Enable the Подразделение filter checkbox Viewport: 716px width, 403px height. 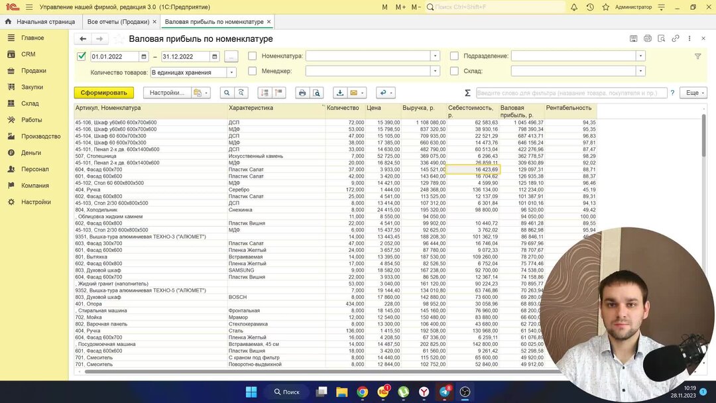(x=454, y=56)
